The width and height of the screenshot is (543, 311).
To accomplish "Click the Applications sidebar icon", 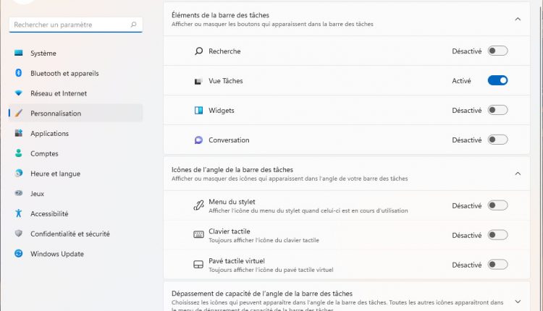I will coord(19,134).
